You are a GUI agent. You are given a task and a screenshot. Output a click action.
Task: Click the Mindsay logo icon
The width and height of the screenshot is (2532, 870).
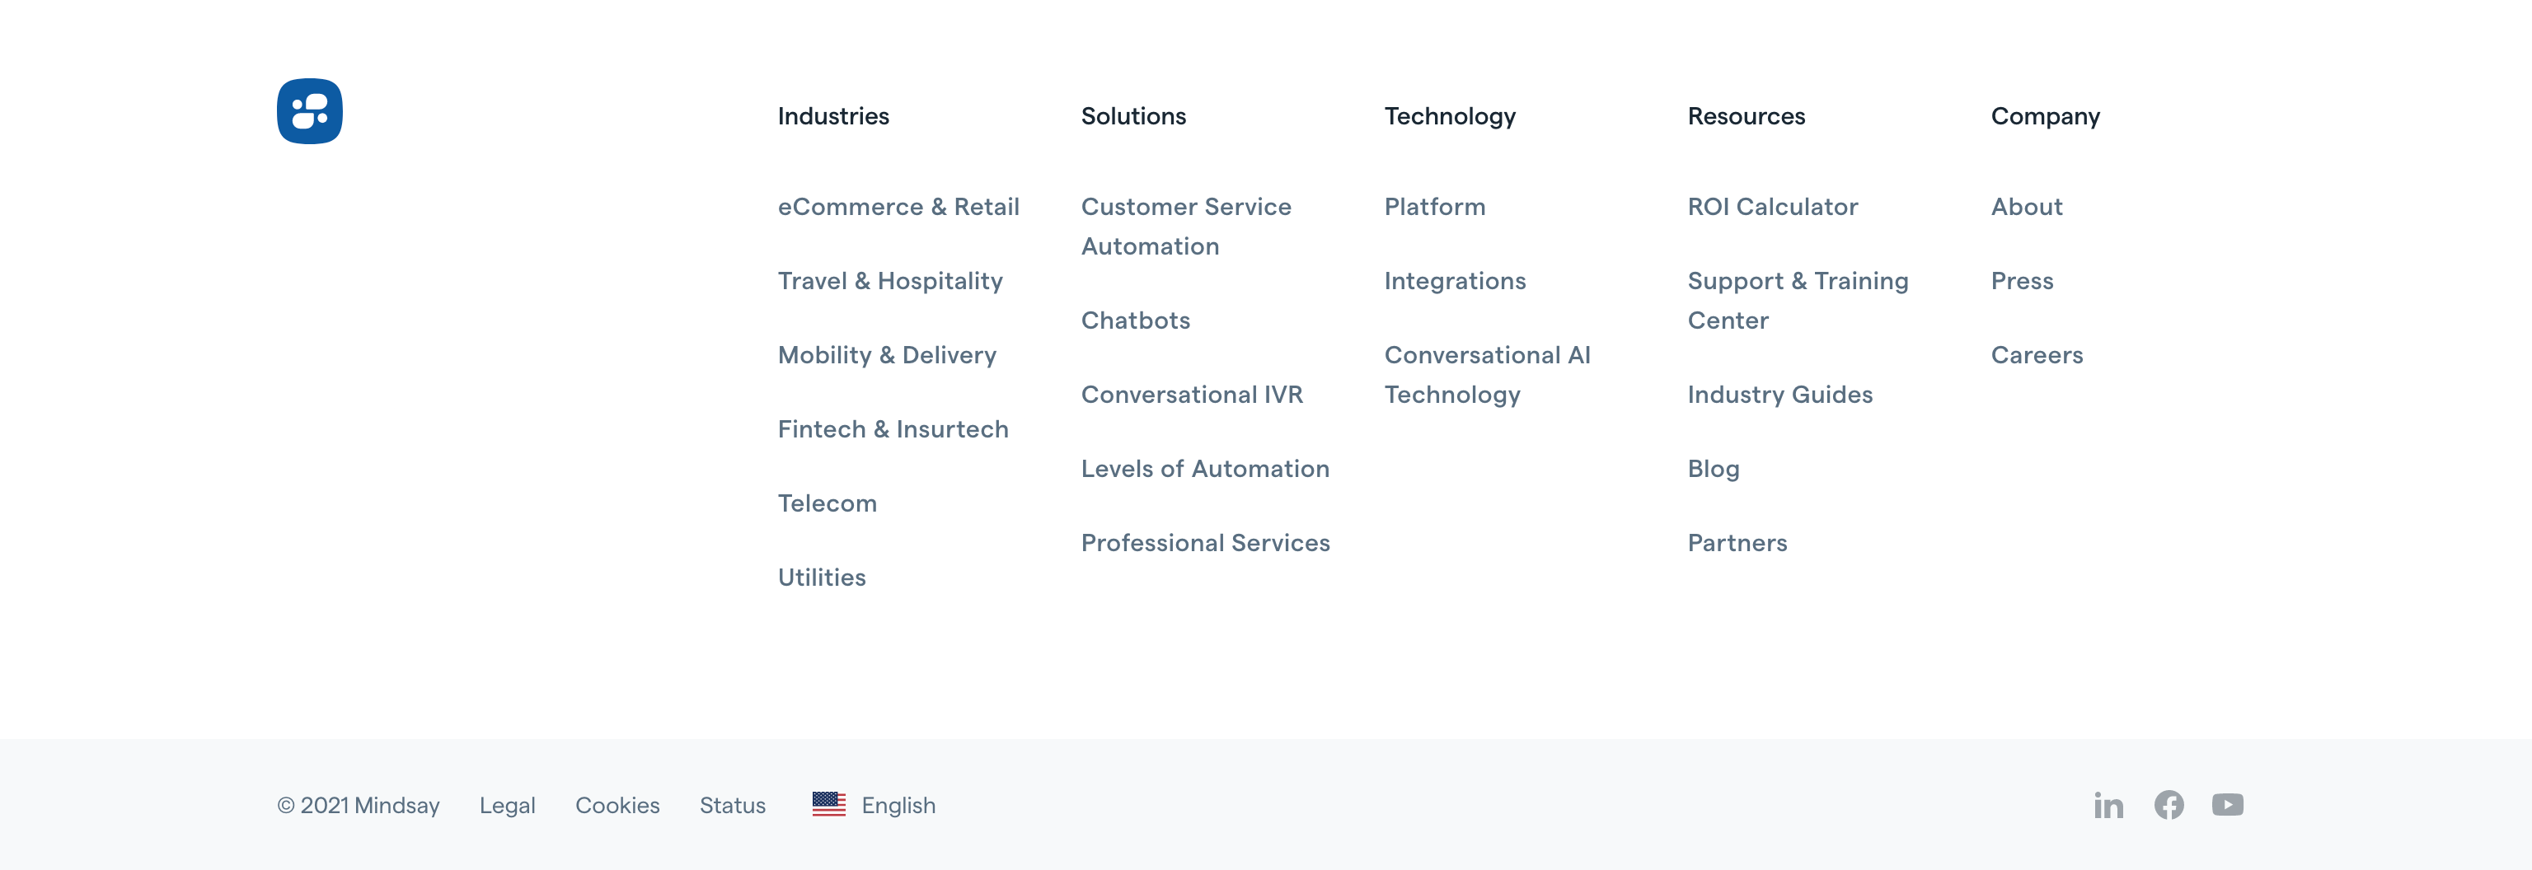click(x=310, y=111)
